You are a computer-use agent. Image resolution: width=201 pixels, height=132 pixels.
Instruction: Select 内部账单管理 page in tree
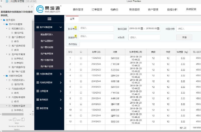[x=18, y=106]
